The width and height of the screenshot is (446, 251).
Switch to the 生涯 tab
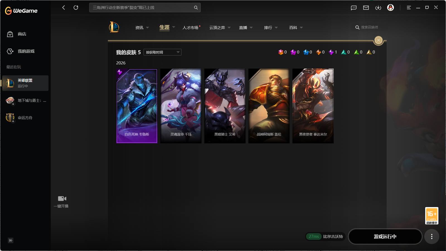point(164,27)
